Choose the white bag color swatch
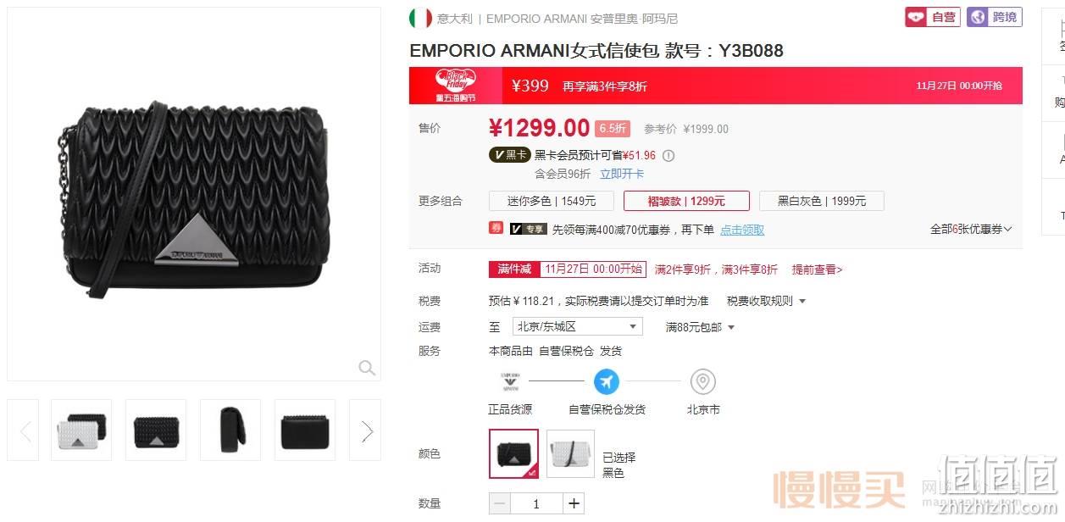Image resolution: width=1065 pixels, height=522 pixels. point(570,453)
